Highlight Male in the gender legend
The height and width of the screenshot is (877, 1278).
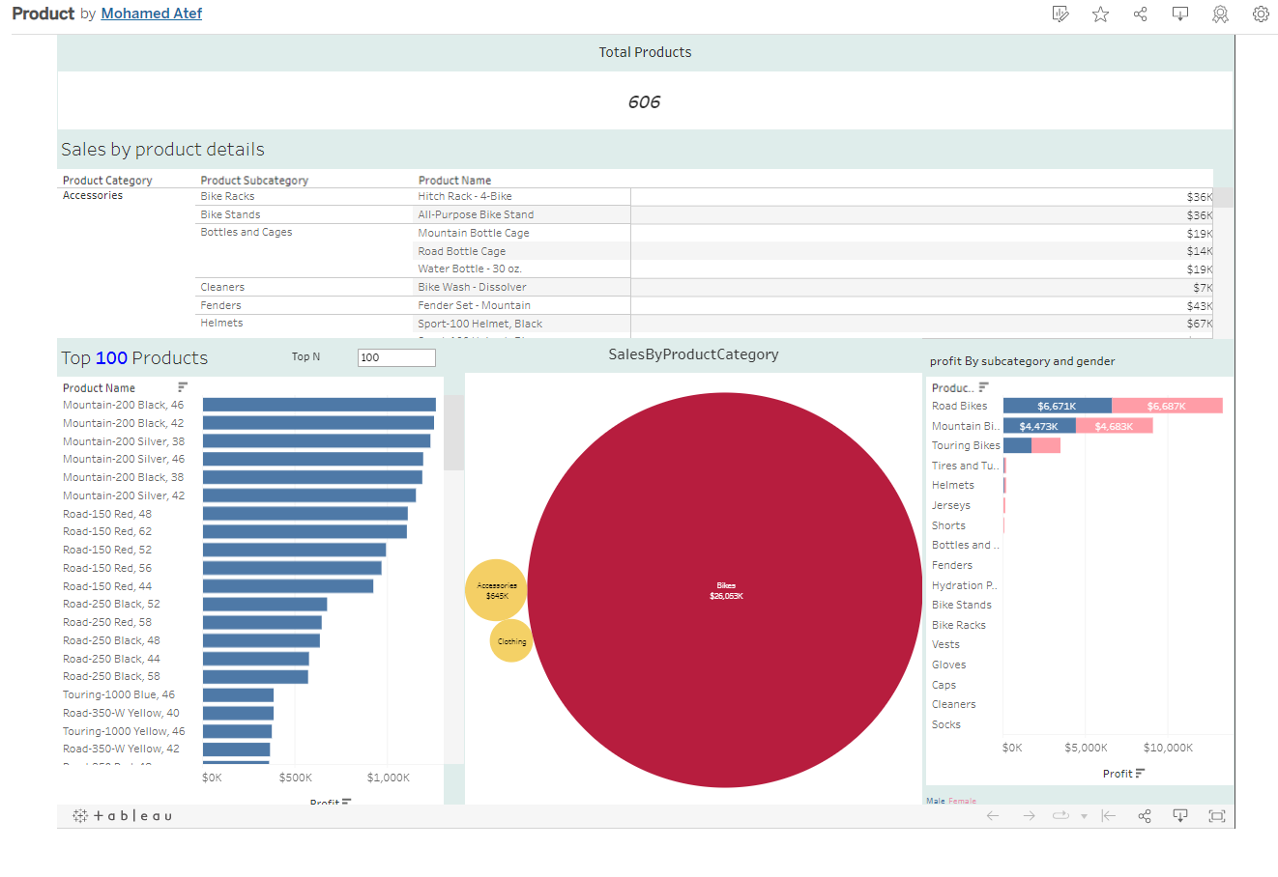click(934, 801)
